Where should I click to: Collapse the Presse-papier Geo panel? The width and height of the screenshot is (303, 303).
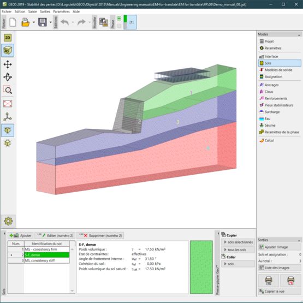point(218,234)
